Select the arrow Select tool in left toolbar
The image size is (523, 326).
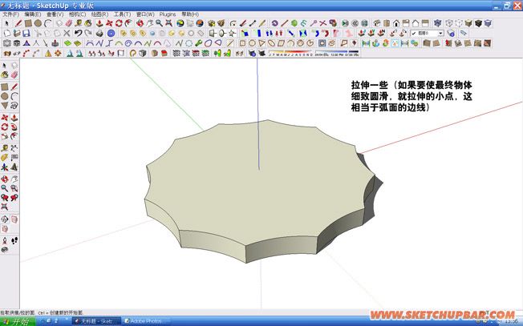pyautogui.click(x=5, y=66)
